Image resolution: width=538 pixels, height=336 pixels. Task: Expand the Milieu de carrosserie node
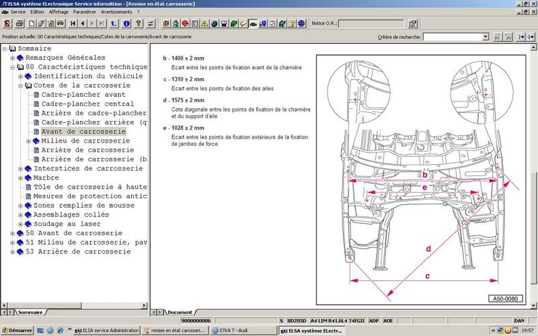coord(28,141)
